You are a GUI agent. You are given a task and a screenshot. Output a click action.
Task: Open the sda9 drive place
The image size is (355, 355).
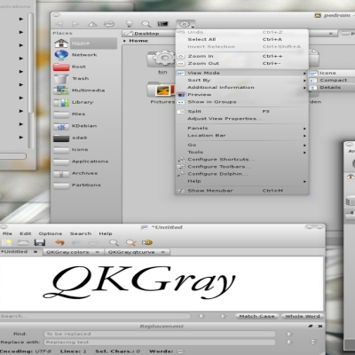point(86,138)
